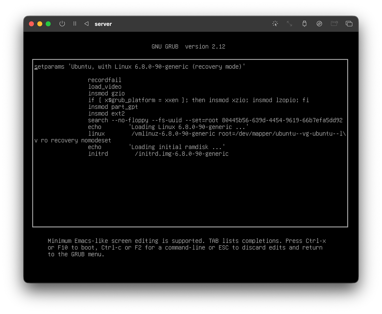Click the 'insmod part_gpt' line
382x314 pixels.
[x=113, y=107]
